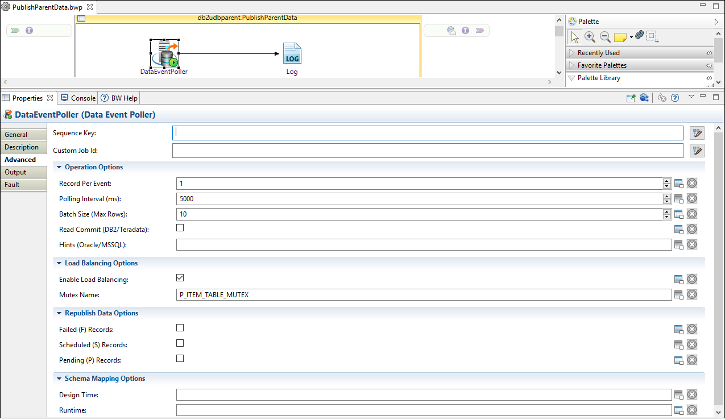Collapse Schema Mapping Options section
The image size is (725, 420).
59,379
